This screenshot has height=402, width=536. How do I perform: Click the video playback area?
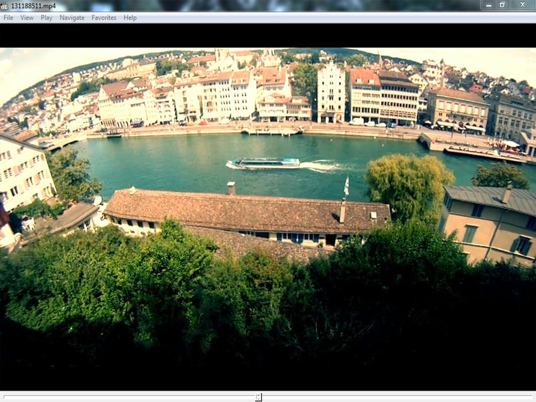pyautogui.click(x=268, y=207)
